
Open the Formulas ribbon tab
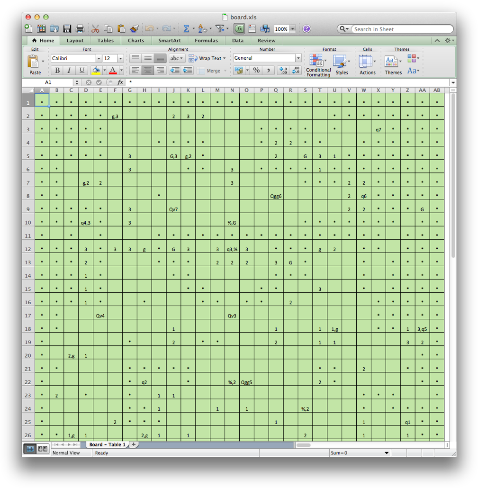(207, 40)
